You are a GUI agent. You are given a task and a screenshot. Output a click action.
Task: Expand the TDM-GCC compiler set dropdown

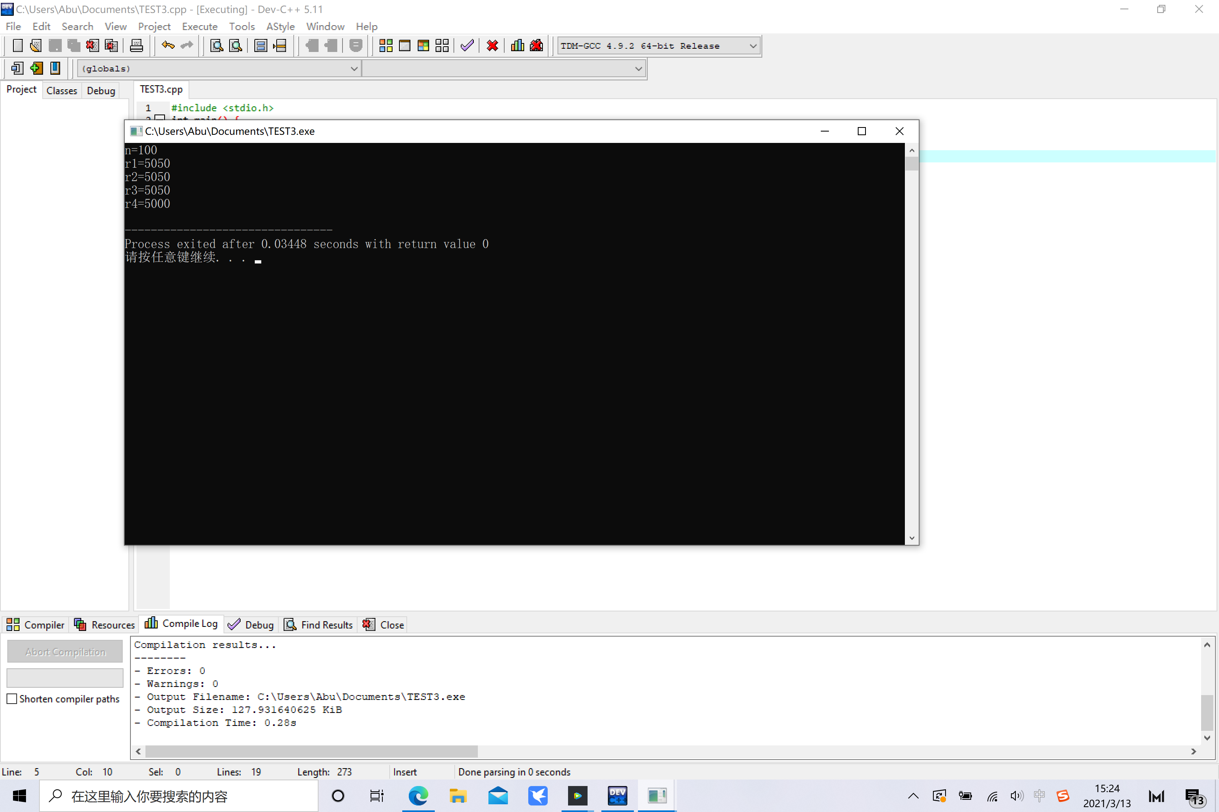753,46
